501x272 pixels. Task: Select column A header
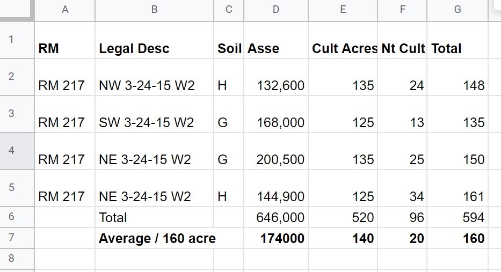coord(65,10)
